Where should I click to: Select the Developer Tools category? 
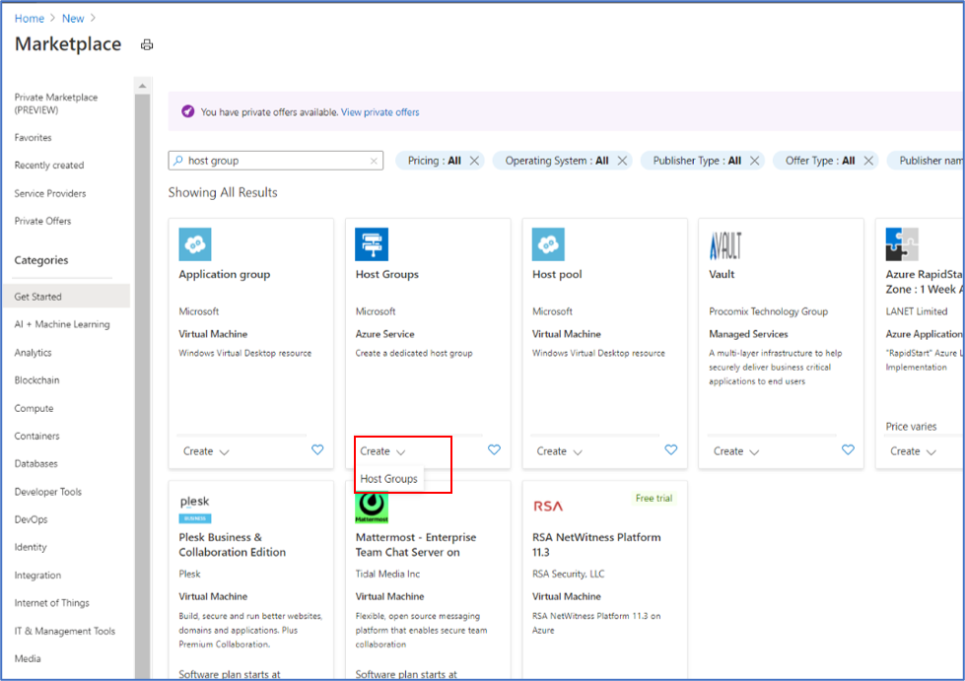point(48,492)
